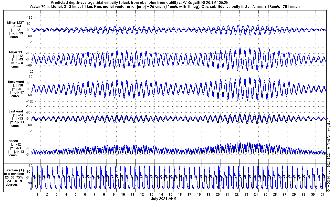The height and width of the screenshot is (204, 333).
Task: Click day '15' on the date axis
Action: tap(171, 194)
